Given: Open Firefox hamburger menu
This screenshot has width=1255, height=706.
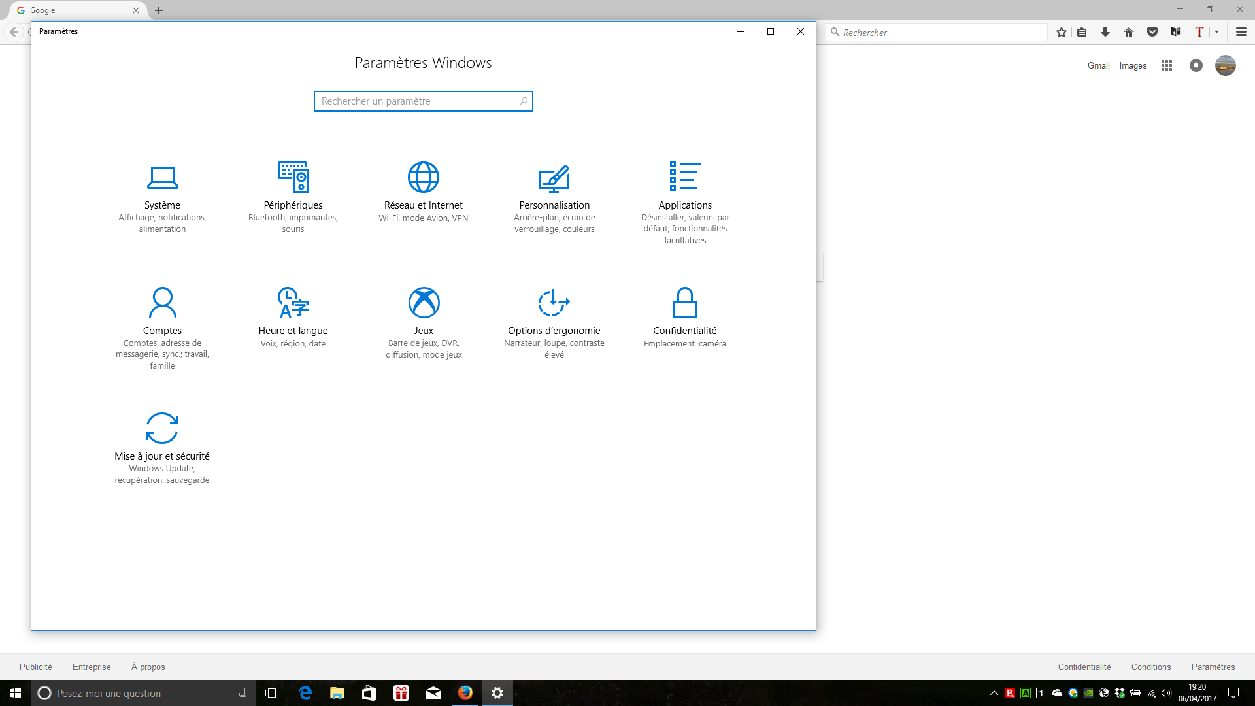Looking at the screenshot, I should pos(1241,32).
